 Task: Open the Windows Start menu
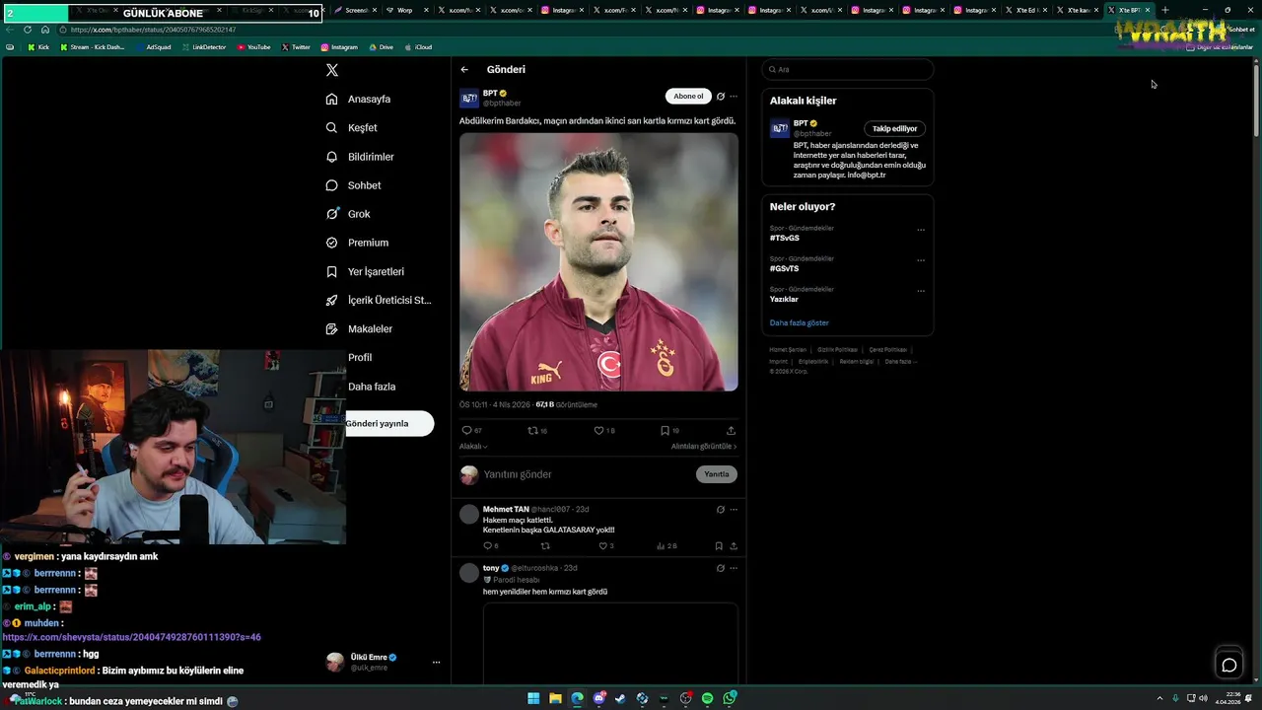click(533, 698)
